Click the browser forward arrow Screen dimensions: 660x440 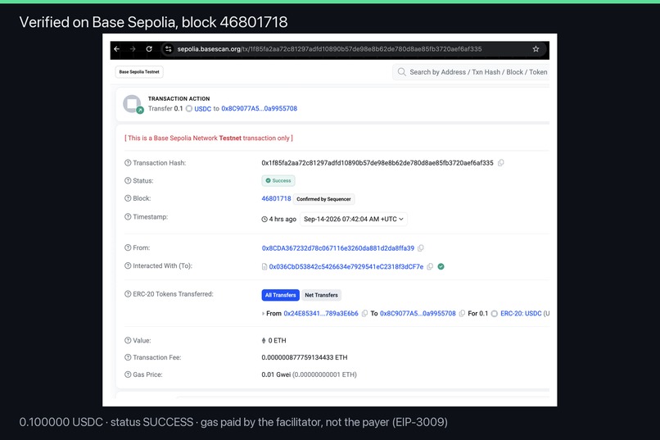[133, 49]
